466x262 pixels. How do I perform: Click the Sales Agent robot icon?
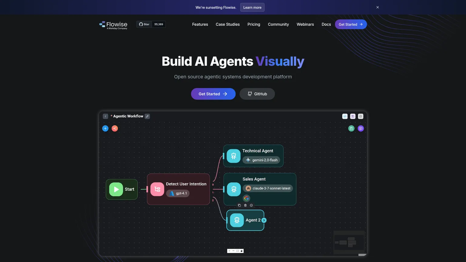(234, 189)
